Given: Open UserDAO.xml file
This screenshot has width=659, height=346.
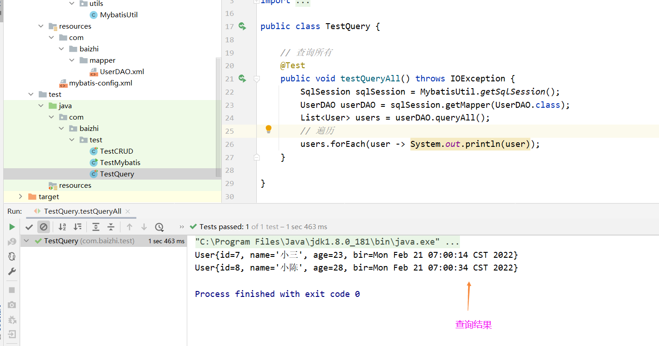Looking at the screenshot, I should [122, 71].
